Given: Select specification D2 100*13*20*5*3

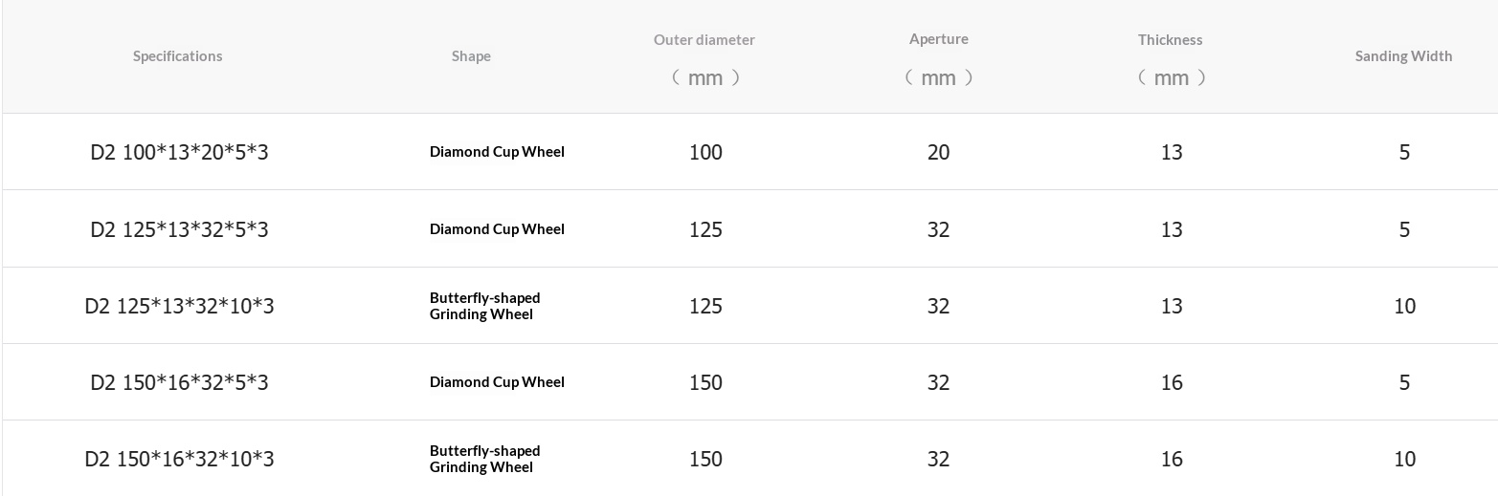Looking at the screenshot, I should 179,152.
